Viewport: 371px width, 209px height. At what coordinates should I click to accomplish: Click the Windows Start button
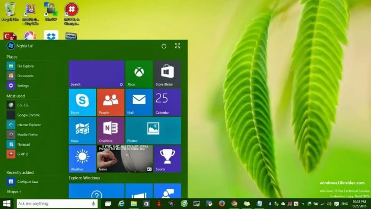[6, 204]
